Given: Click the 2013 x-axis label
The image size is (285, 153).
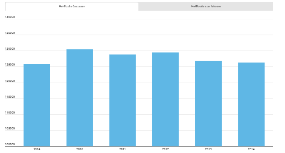Looking at the screenshot, I should 208,149.
